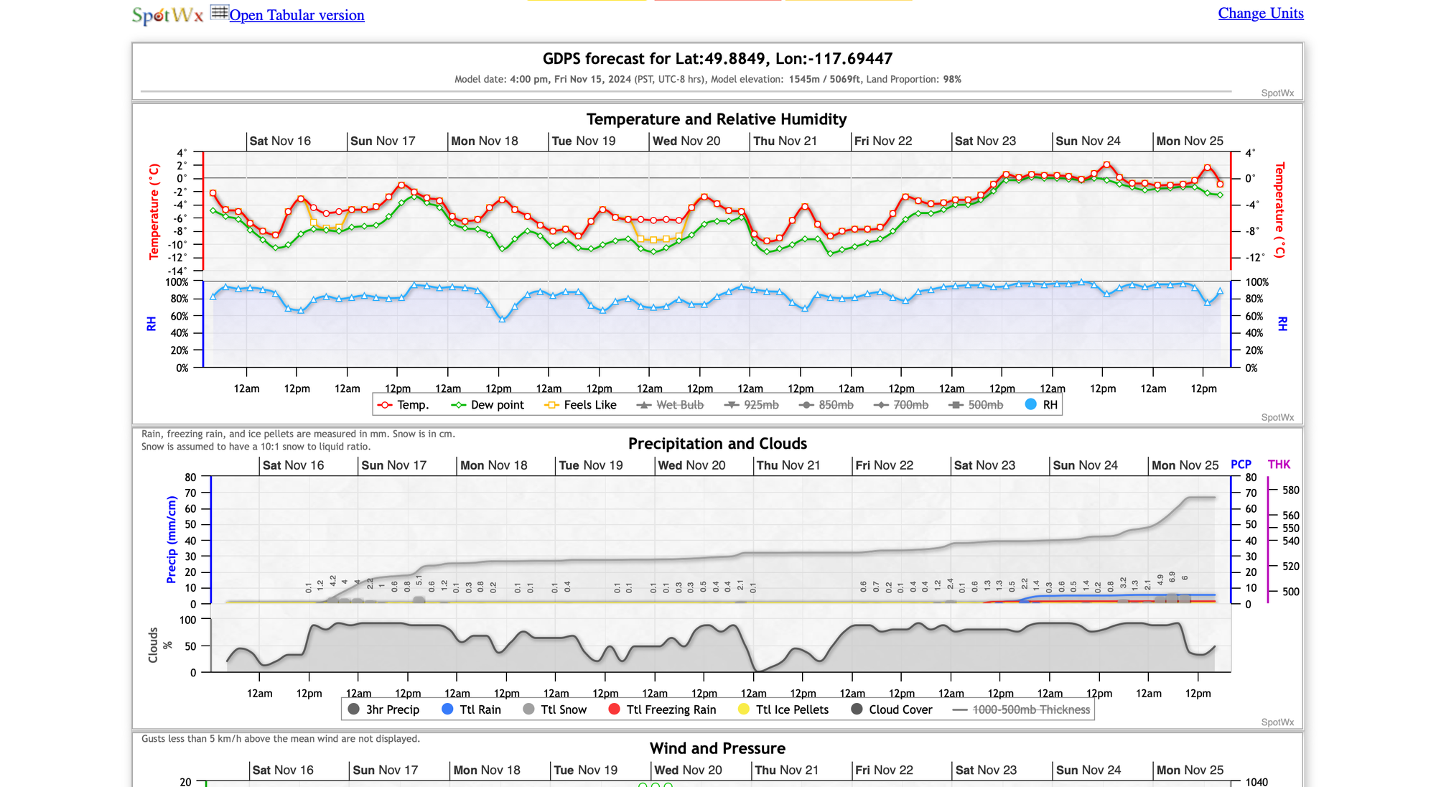This screenshot has width=1436, height=787.
Task: Click the Change Units link
Action: coord(1260,13)
